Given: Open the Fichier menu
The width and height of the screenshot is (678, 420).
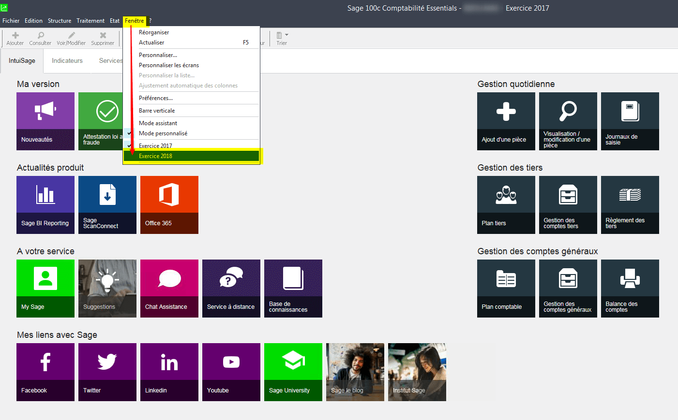Looking at the screenshot, I should tap(11, 21).
